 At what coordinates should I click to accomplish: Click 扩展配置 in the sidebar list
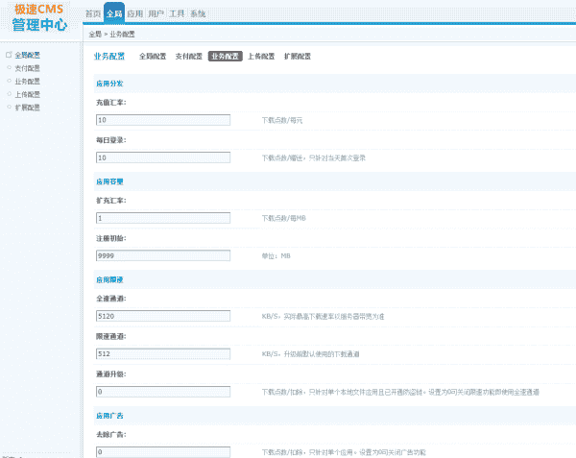(x=28, y=108)
